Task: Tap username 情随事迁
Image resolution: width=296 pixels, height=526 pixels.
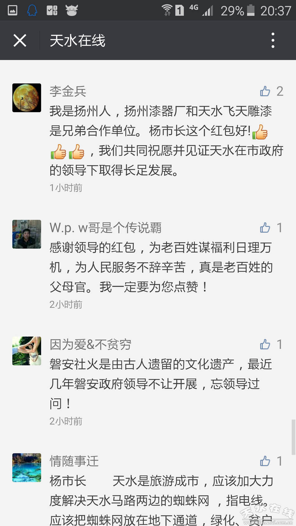Action: (x=74, y=461)
